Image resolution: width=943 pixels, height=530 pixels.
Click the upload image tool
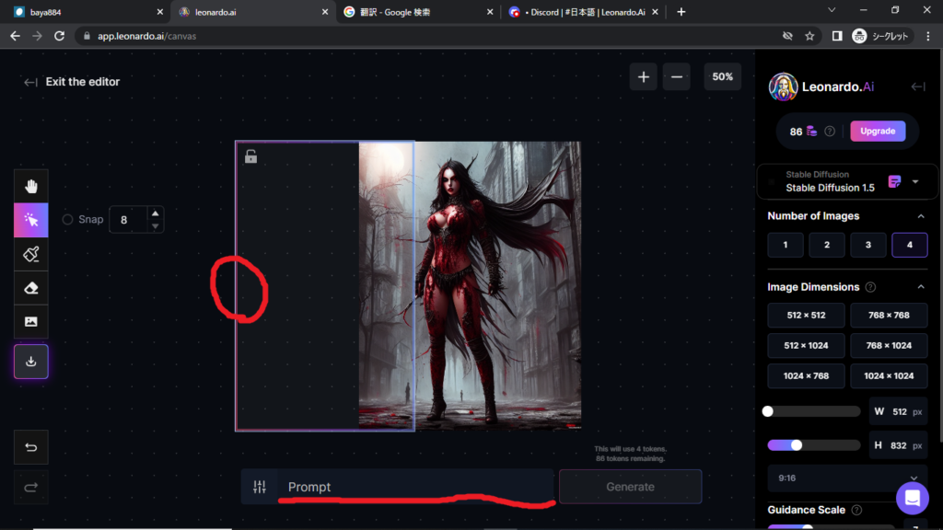coord(31,321)
